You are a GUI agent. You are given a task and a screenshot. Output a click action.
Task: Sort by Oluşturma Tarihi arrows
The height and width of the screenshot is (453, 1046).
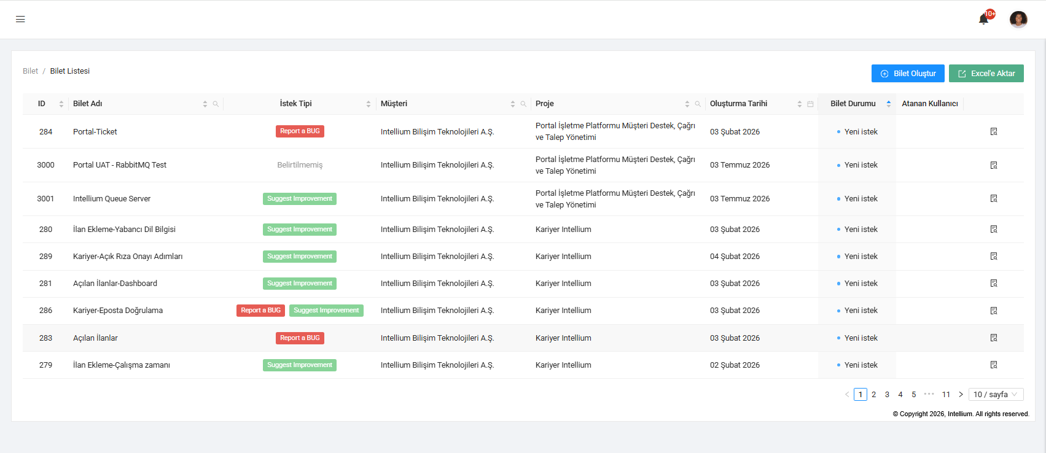[800, 104]
